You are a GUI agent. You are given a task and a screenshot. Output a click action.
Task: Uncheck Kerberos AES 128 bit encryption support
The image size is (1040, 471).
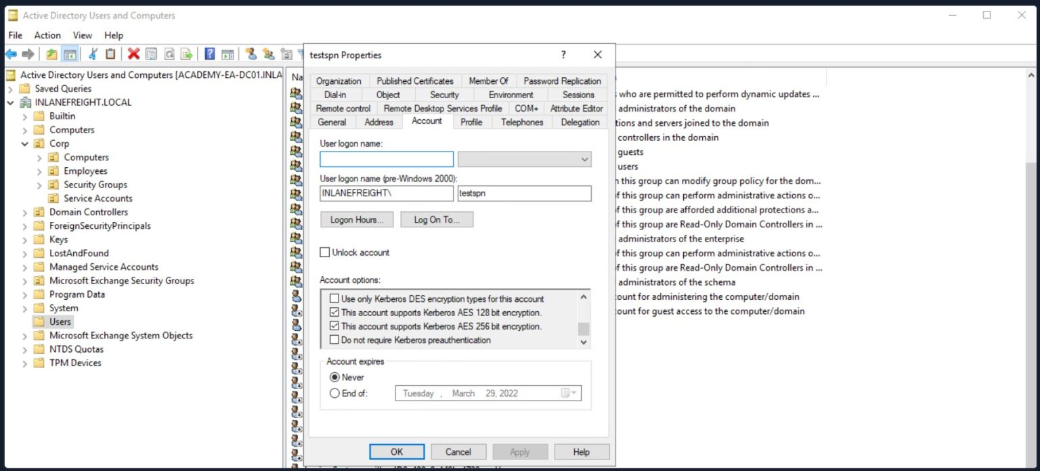[x=334, y=313]
